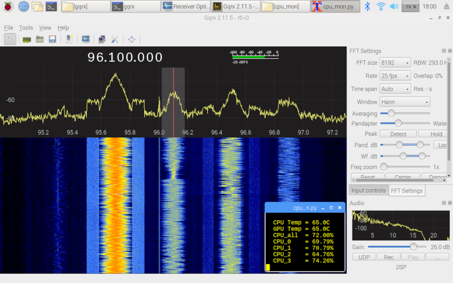Open the bookmarks icon in toolbar
The height and width of the screenshot is (283, 453).
69,39
